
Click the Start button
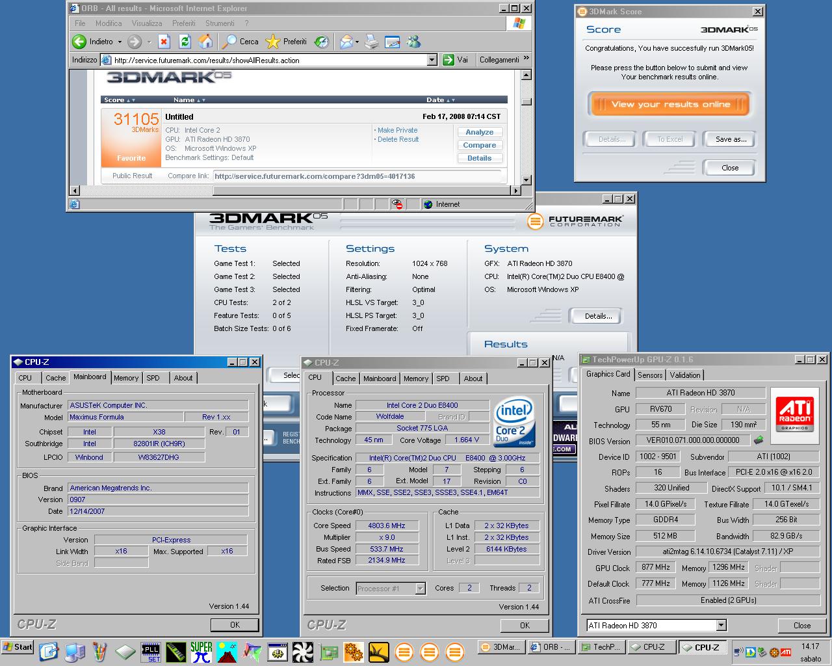(x=18, y=647)
